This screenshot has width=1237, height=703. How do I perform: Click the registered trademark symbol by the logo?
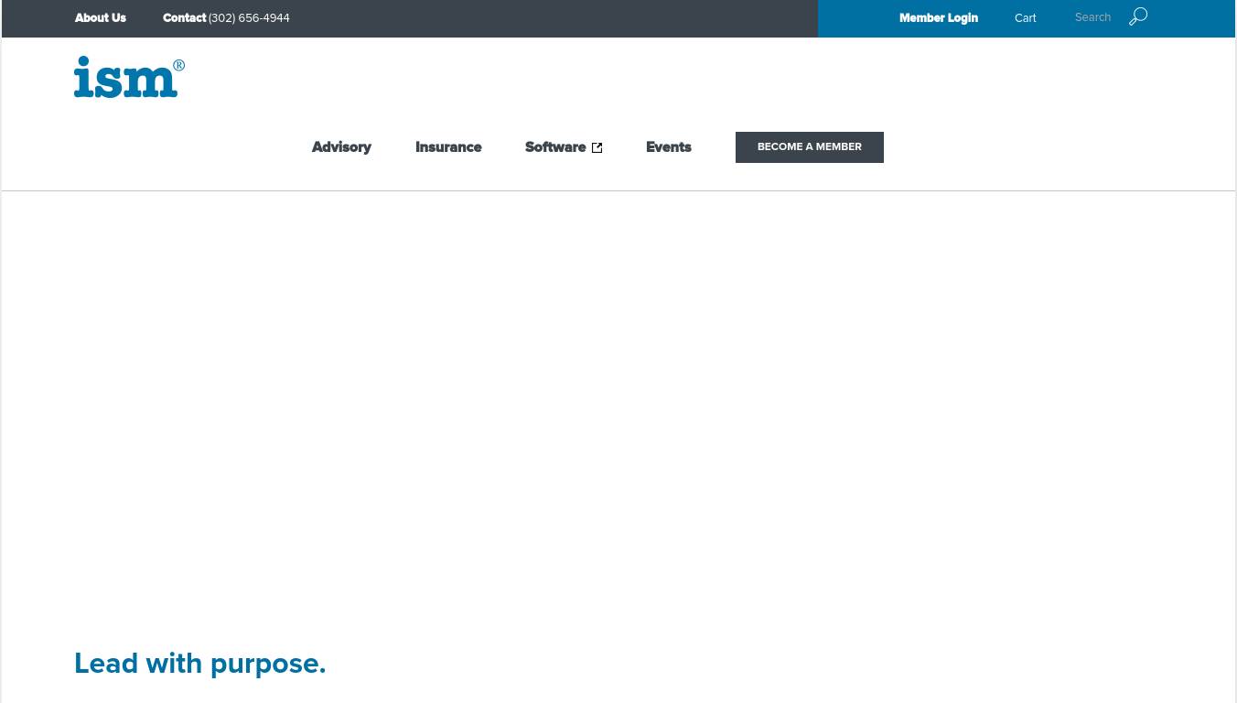click(179, 66)
